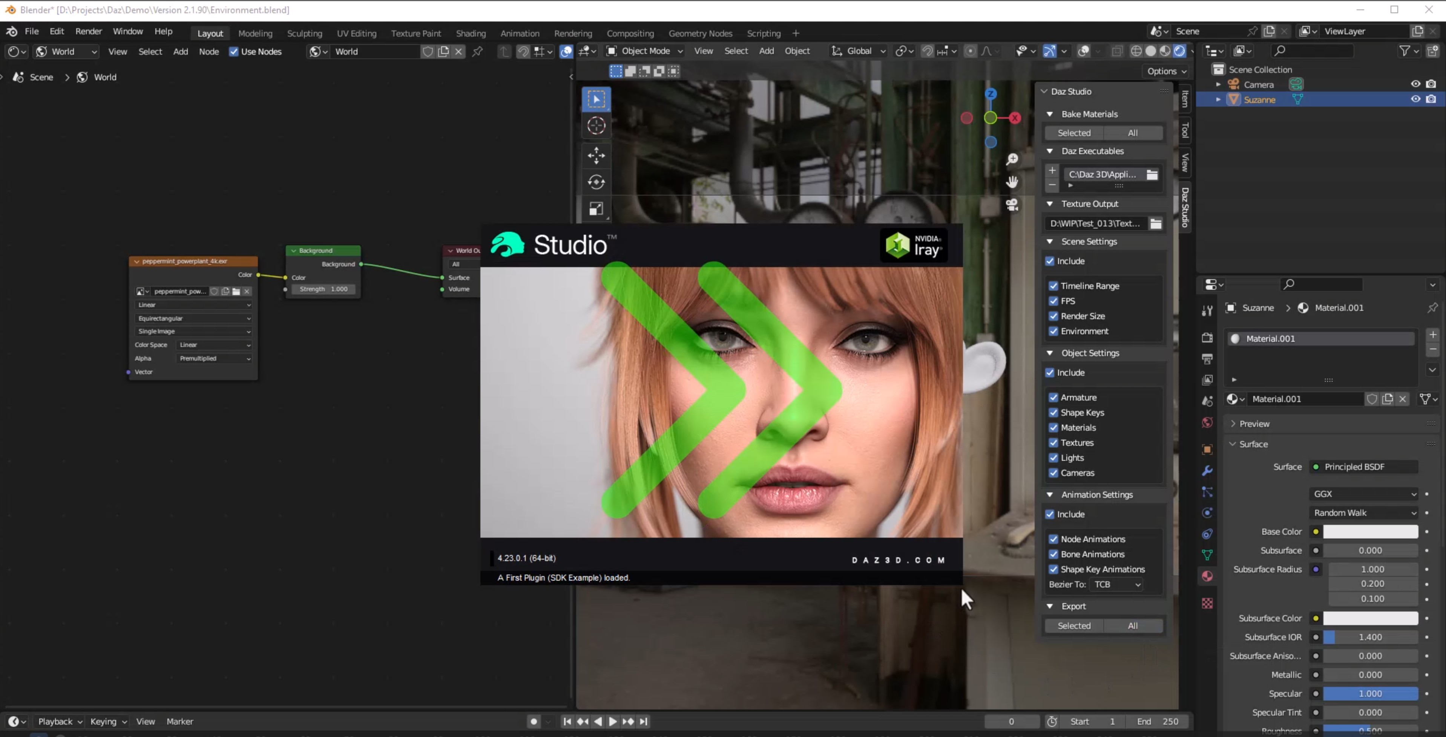This screenshot has width=1446, height=737.
Task: Open the Rendering menu
Action: click(x=573, y=33)
